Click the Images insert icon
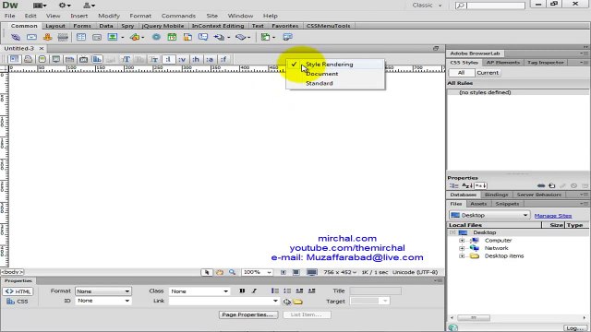 (x=113, y=37)
